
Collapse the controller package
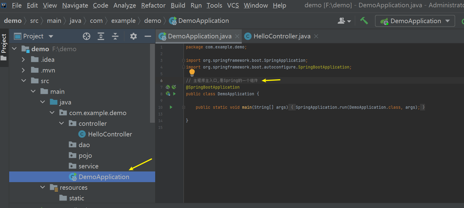(62, 124)
